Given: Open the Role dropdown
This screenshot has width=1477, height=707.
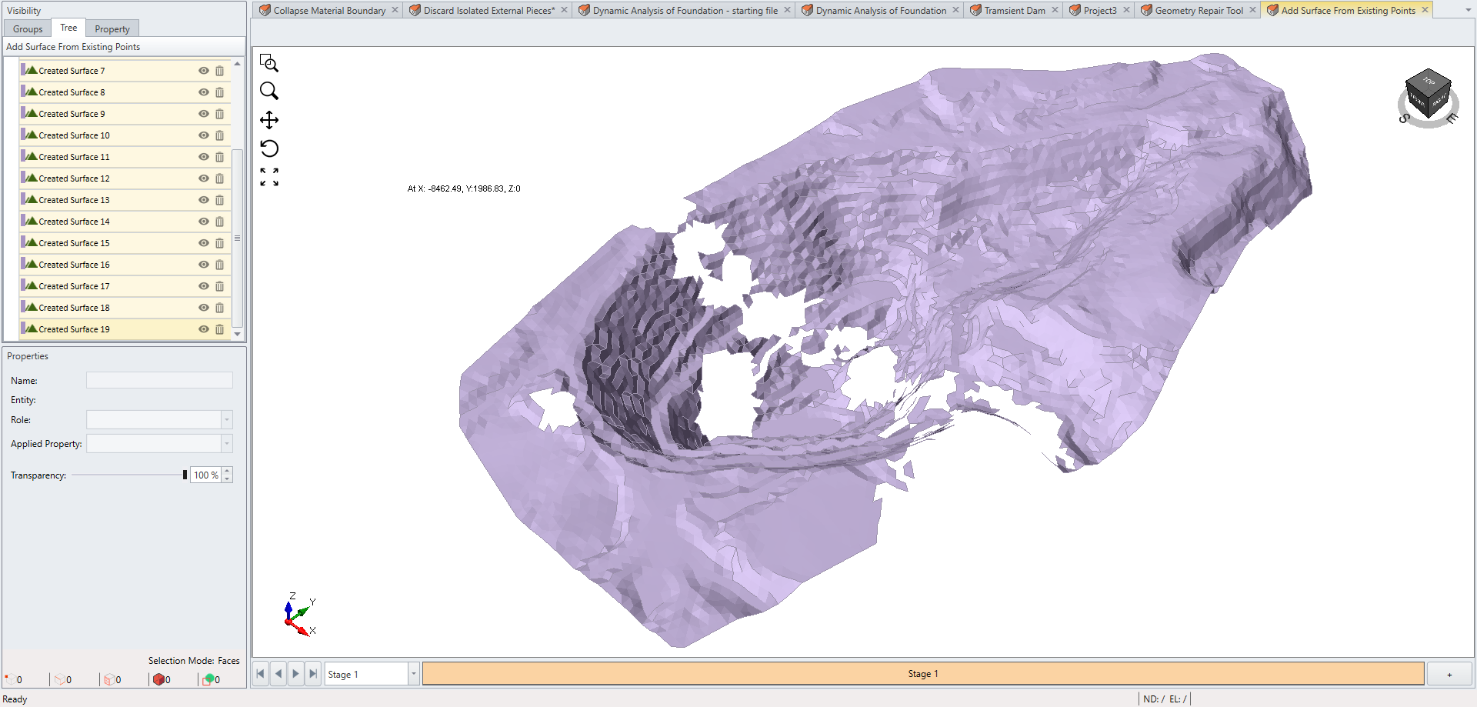Looking at the screenshot, I should 226,419.
